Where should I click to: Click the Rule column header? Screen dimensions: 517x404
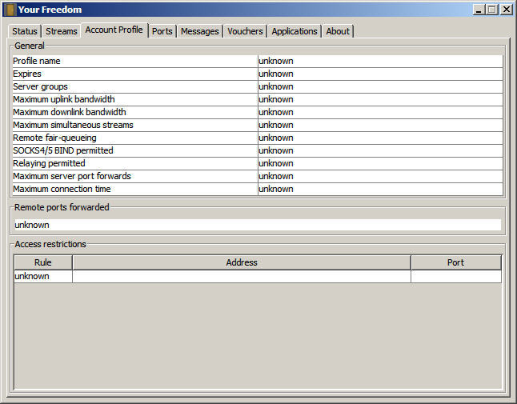pos(43,262)
